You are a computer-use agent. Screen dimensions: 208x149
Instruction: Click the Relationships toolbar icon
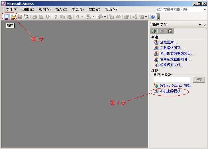tap(135, 17)
